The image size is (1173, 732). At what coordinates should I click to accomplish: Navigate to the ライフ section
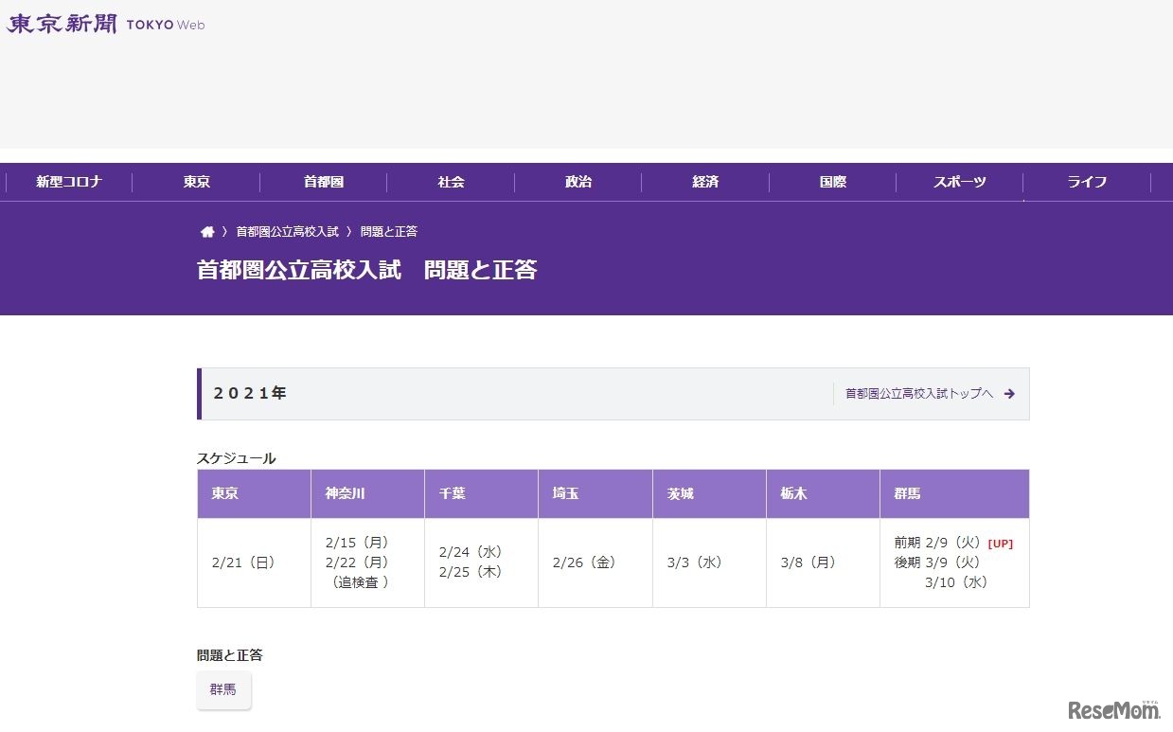(1086, 182)
